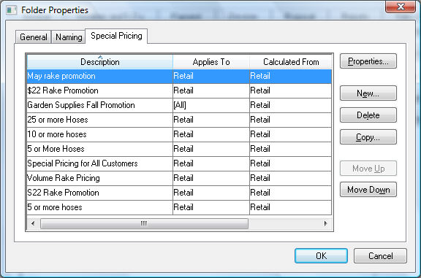Screen dimensions: 421x278
Task: Open the Naming tab
Action: point(69,37)
